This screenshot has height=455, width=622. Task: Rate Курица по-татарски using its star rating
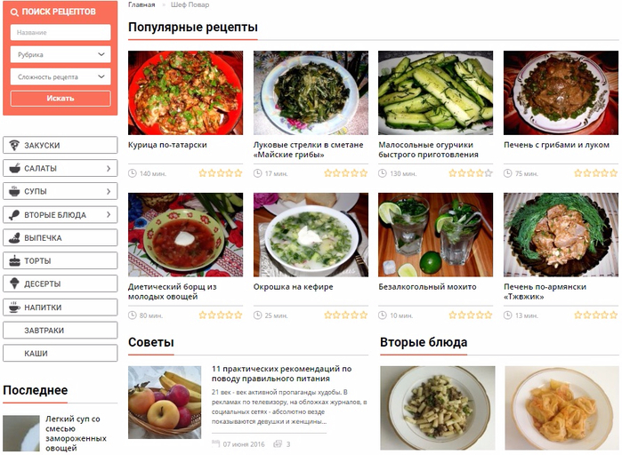point(221,173)
